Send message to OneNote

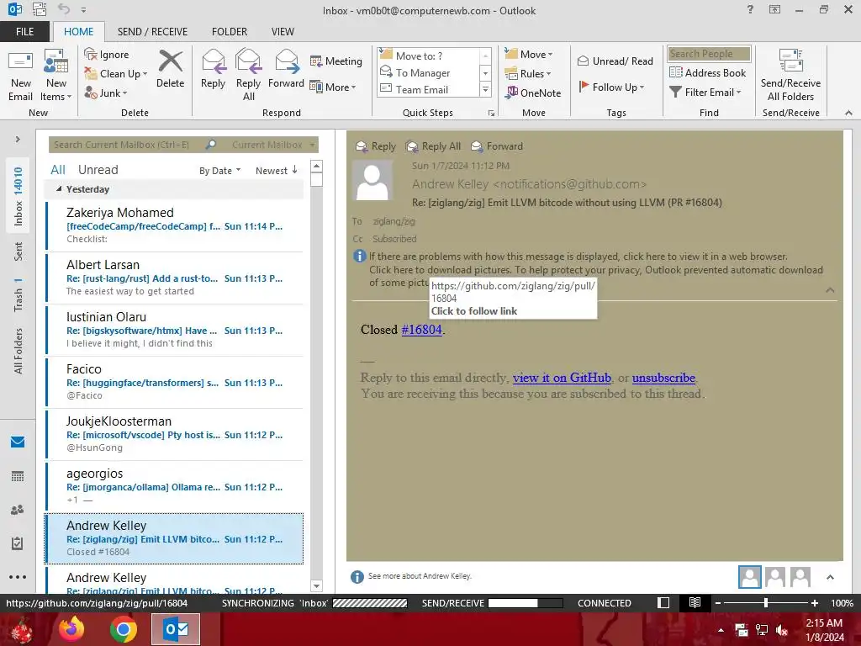tap(533, 93)
